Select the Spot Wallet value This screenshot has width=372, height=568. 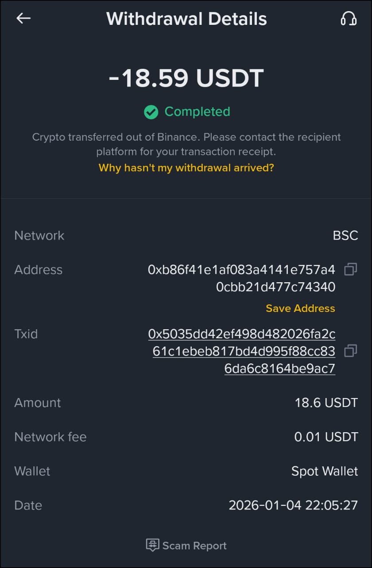[324, 471]
